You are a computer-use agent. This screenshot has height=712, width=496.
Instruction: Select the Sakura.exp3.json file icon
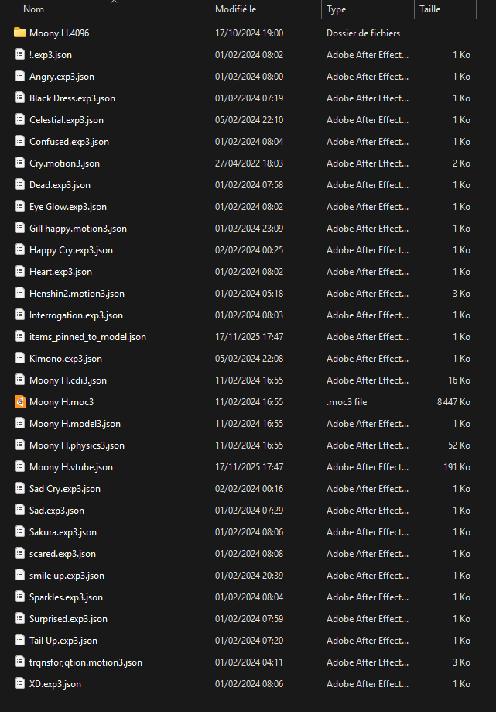(x=20, y=532)
